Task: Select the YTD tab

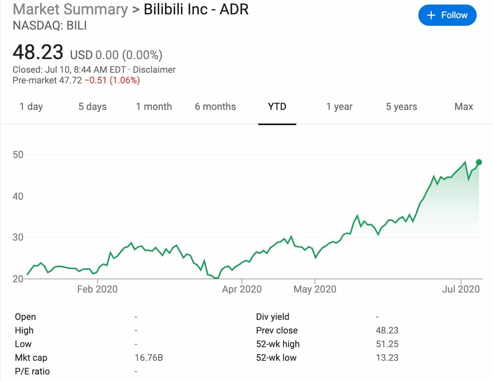Action: 277,106
